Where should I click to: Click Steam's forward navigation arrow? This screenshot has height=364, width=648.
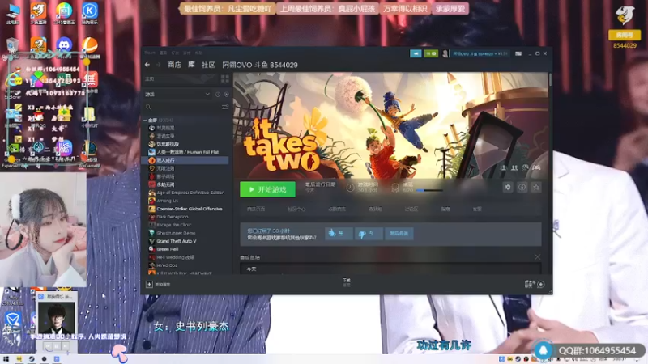click(158, 65)
